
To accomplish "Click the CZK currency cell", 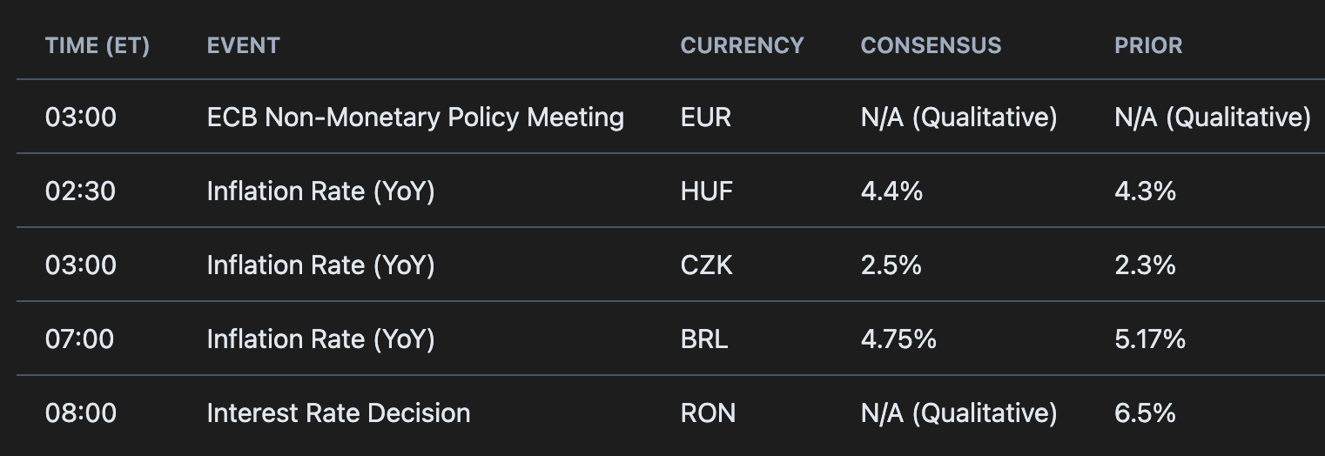I will click(707, 265).
